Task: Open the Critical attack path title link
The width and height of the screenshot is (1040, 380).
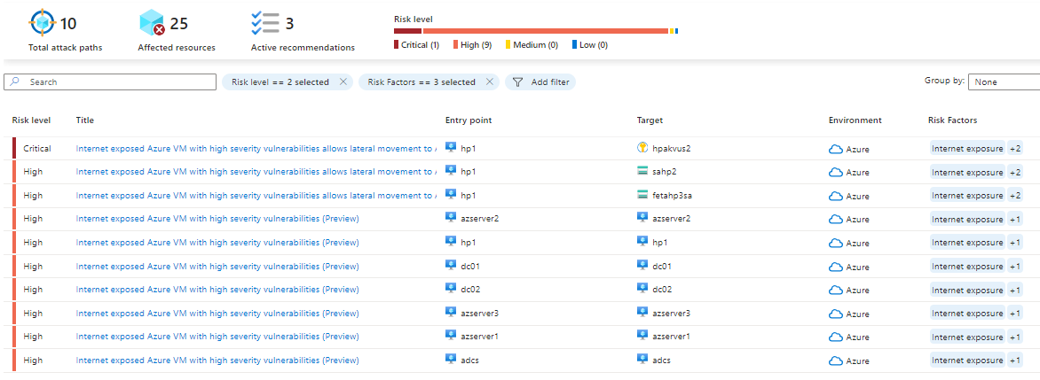Action: point(255,149)
